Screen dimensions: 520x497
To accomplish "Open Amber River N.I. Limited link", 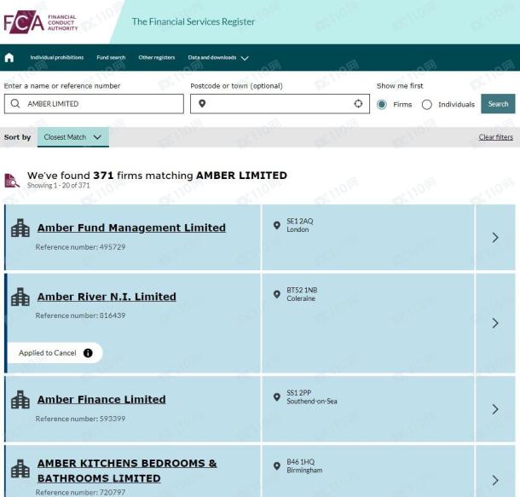I will 107,297.
